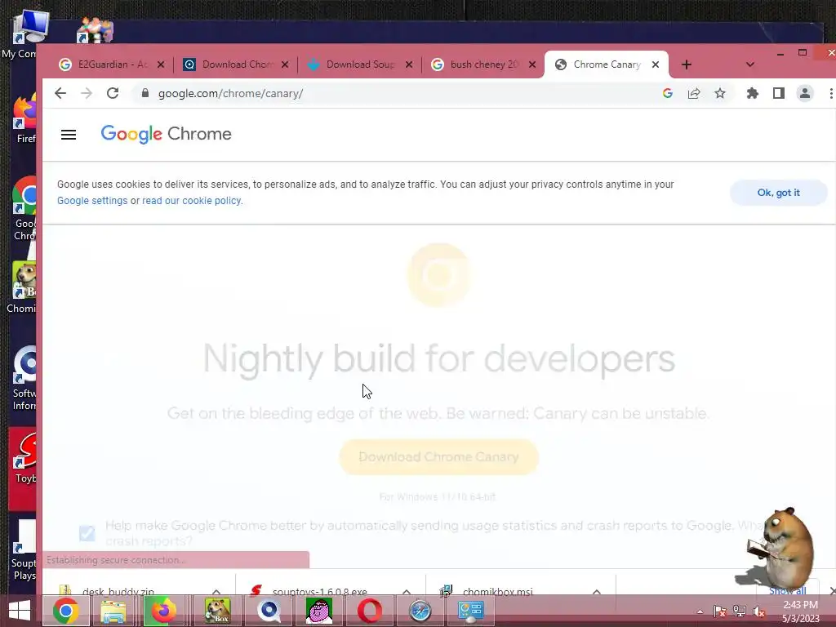The height and width of the screenshot is (627, 836).
Task: Open ChomikBox hamster taskbar icon
Action: (218, 611)
